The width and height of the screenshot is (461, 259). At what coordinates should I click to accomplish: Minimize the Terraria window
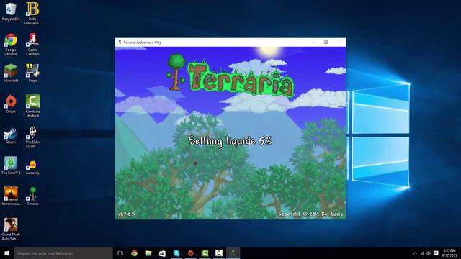pyautogui.click(x=313, y=42)
